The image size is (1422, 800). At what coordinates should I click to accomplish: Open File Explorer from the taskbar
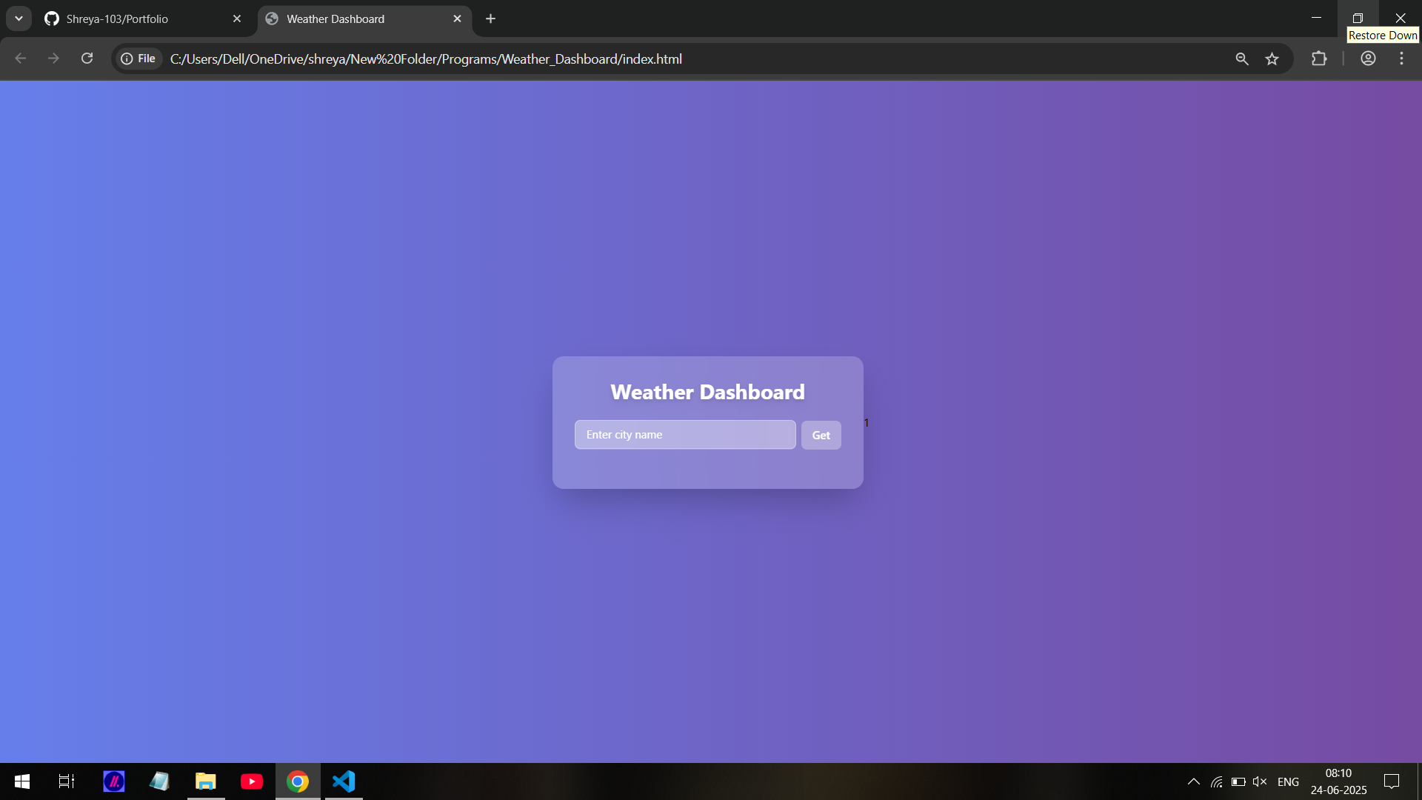pyautogui.click(x=206, y=781)
